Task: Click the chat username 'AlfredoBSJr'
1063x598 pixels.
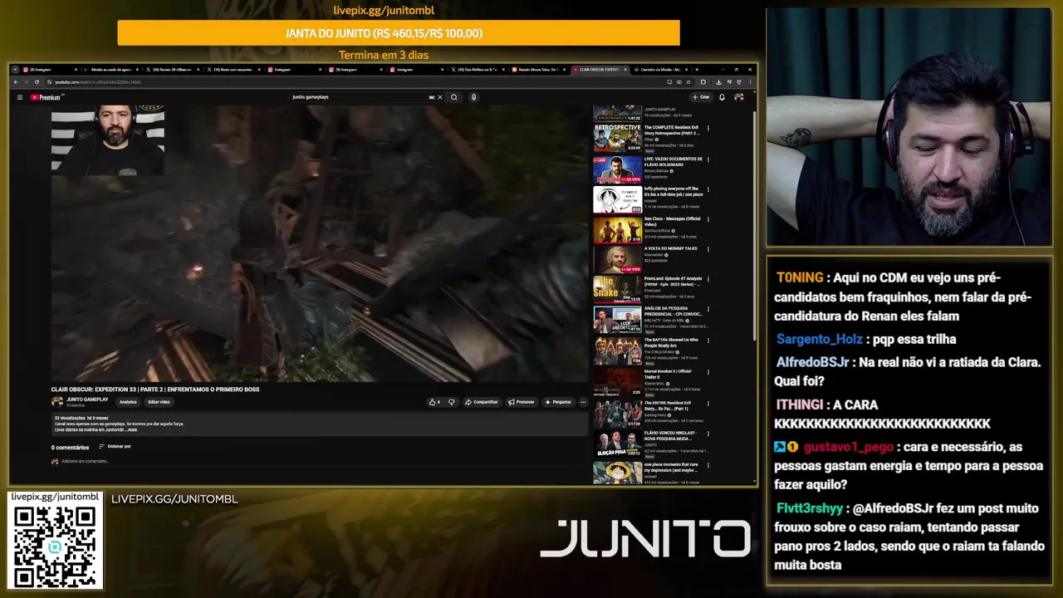Action: click(x=812, y=362)
